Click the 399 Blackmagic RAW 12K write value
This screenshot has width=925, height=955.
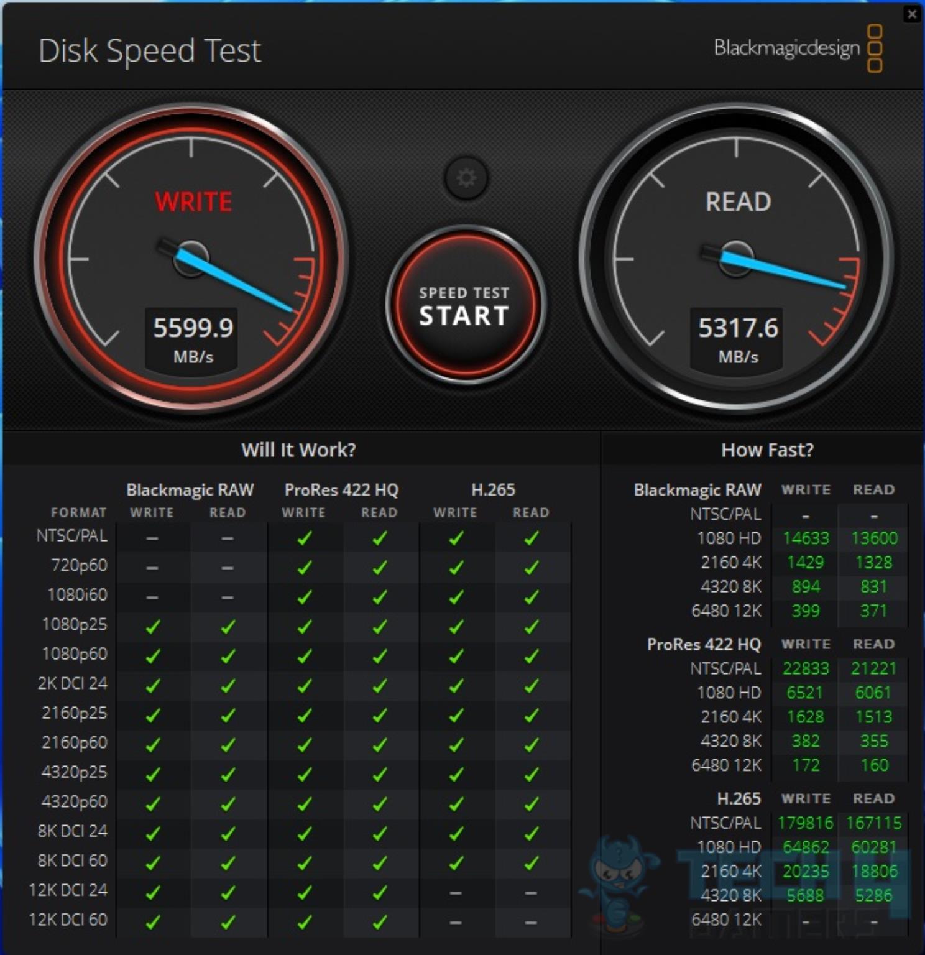click(x=806, y=611)
